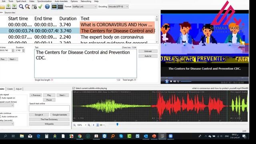Show hidden system tray icons chevron

206,136
